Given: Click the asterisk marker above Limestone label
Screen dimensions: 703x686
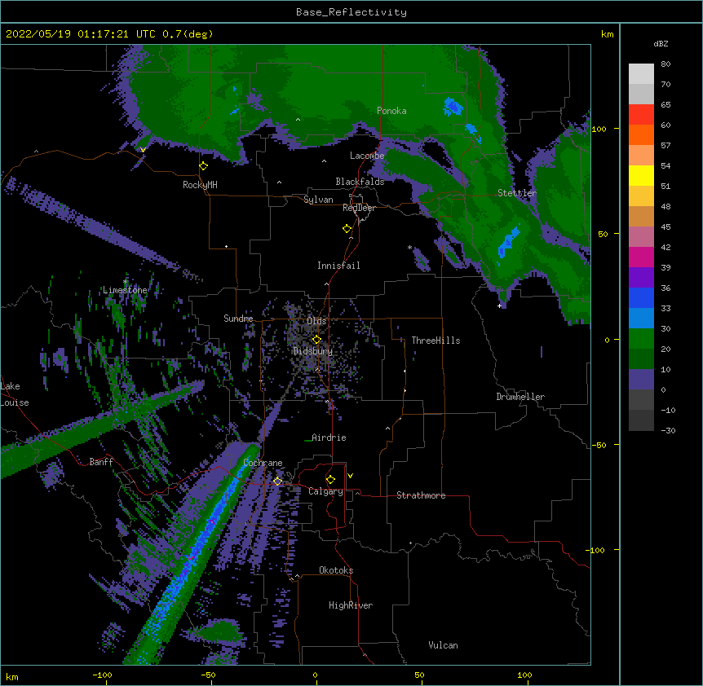Looking at the screenshot, I should point(125,282).
